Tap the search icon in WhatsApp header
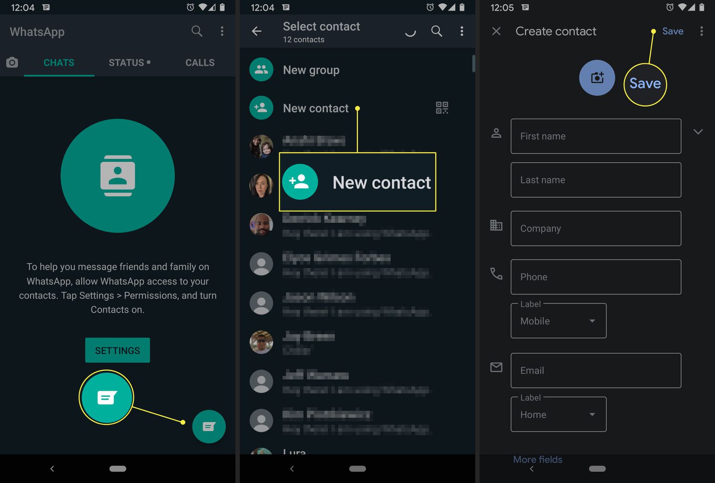The height and width of the screenshot is (483, 715). pos(197,31)
